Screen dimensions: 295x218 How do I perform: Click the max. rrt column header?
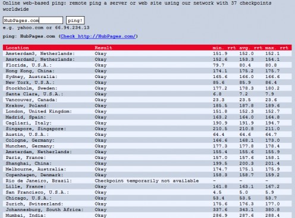[x=277, y=48]
